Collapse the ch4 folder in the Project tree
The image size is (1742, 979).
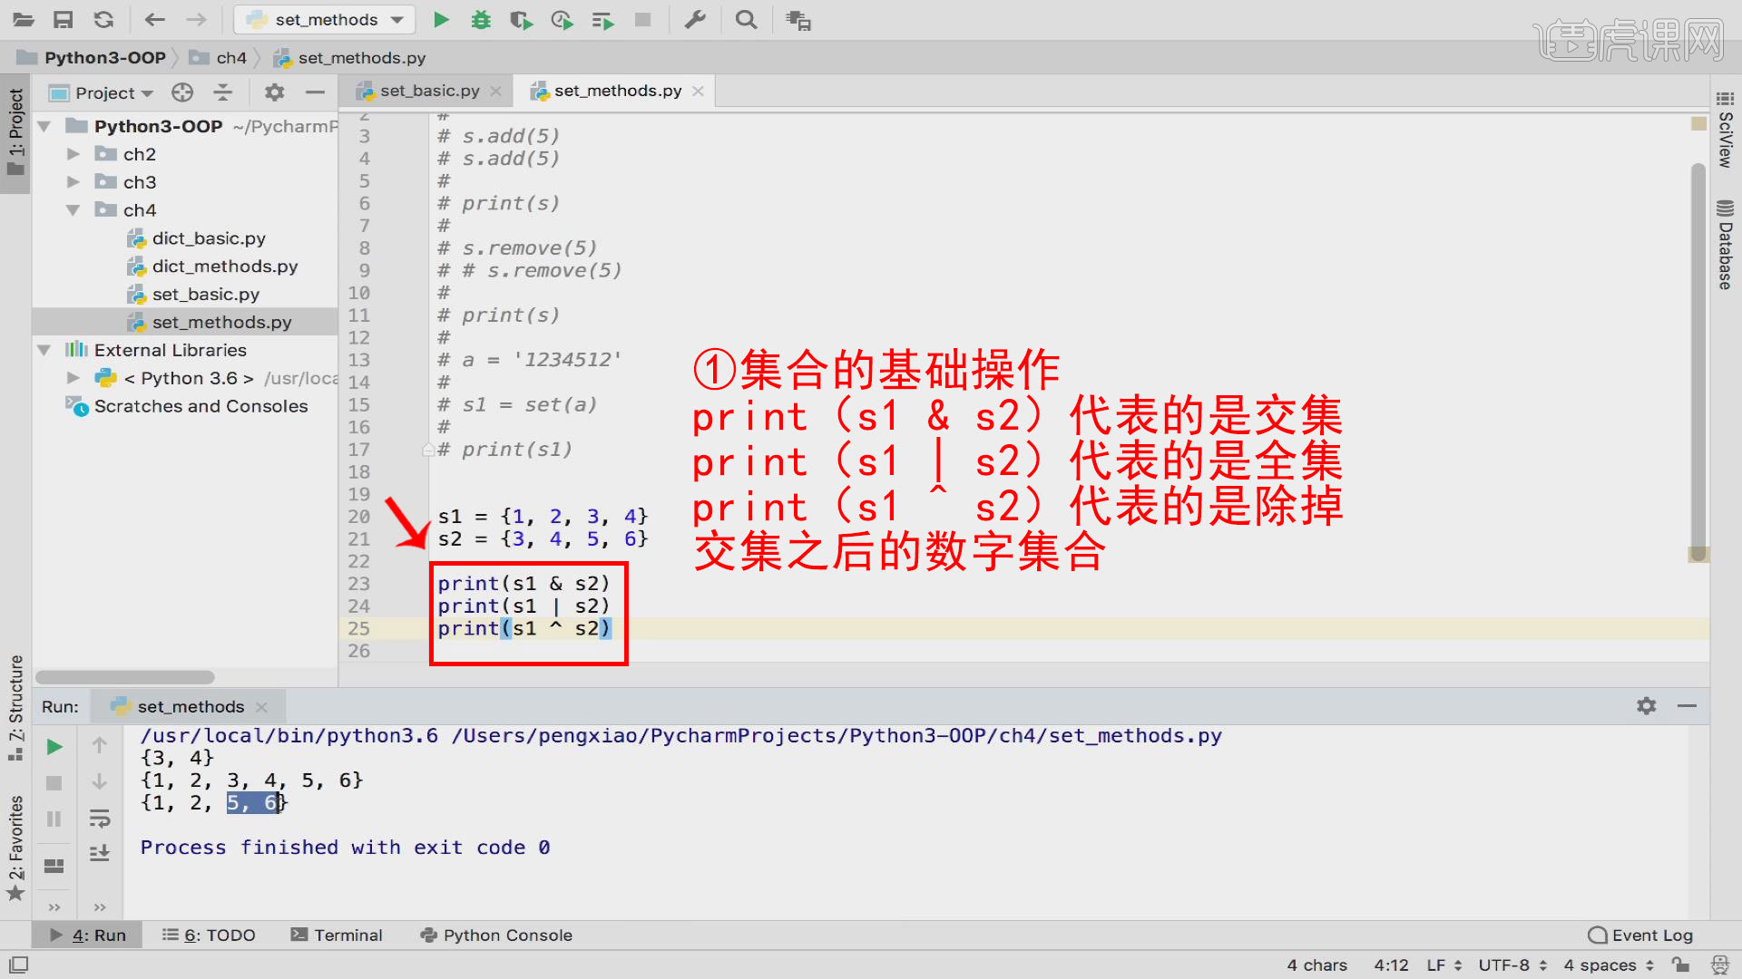pos(73,210)
